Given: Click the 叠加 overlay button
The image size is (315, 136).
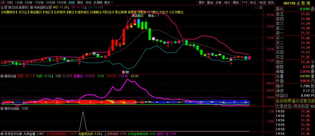Looking at the screenshot, I should point(210,2).
